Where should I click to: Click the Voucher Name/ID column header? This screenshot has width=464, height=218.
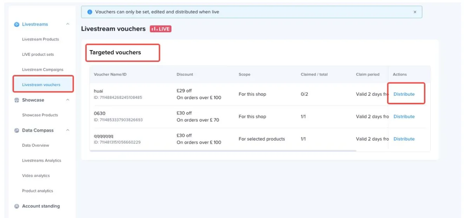tap(110, 74)
